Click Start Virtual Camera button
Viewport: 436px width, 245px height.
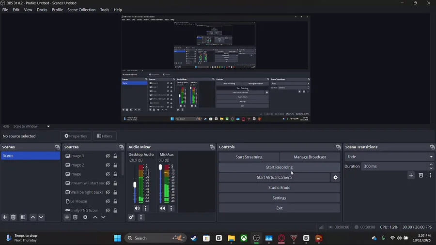pyautogui.click(x=274, y=178)
